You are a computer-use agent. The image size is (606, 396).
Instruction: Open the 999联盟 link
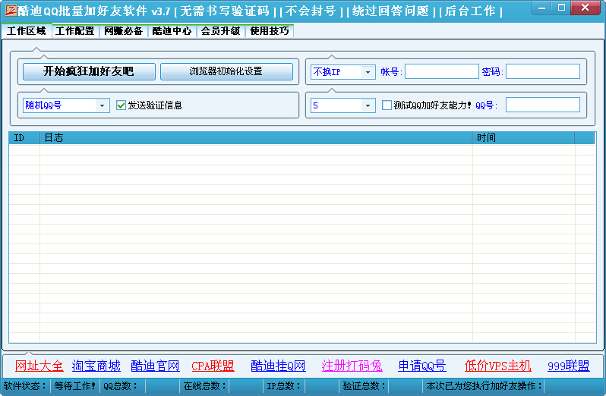pyautogui.click(x=569, y=366)
